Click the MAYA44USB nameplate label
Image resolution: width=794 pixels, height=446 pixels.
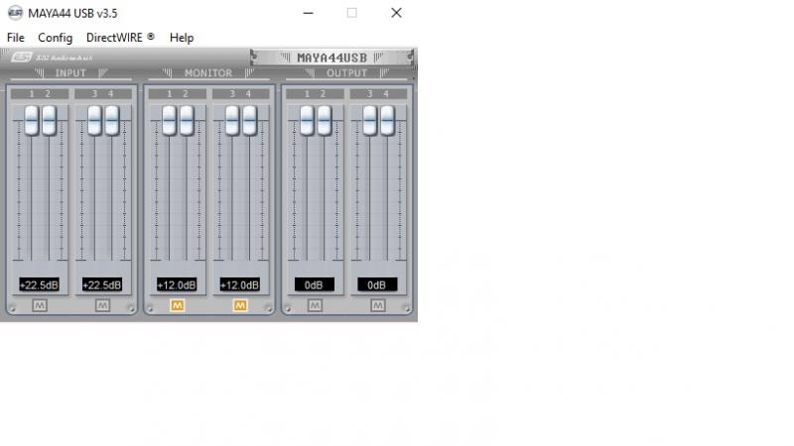pyautogui.click(x=330, y=57)
